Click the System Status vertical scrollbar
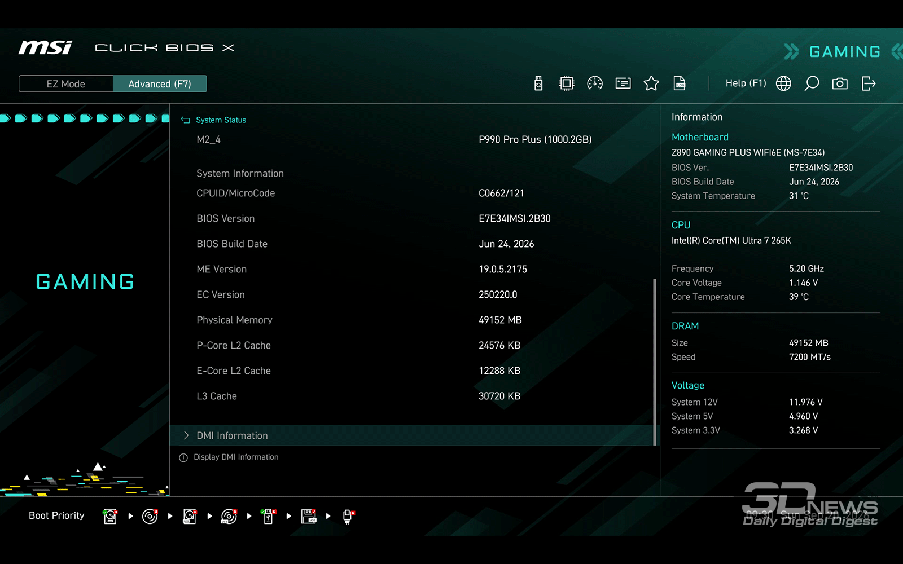 tap(655, 361)
